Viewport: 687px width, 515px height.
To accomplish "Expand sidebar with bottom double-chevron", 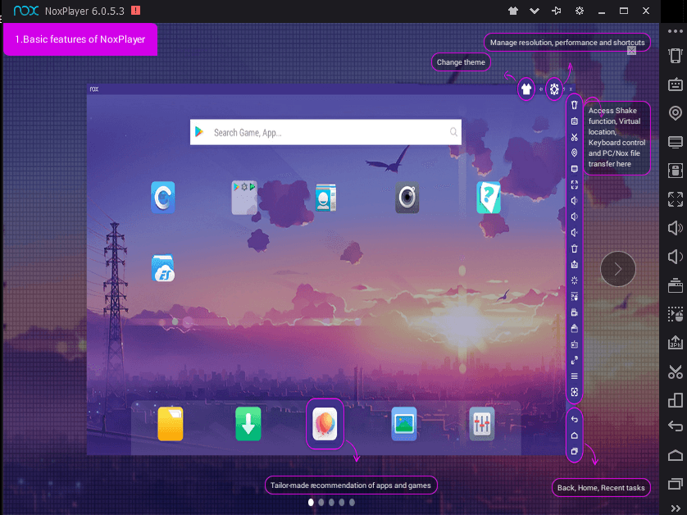I will [675, 508].
